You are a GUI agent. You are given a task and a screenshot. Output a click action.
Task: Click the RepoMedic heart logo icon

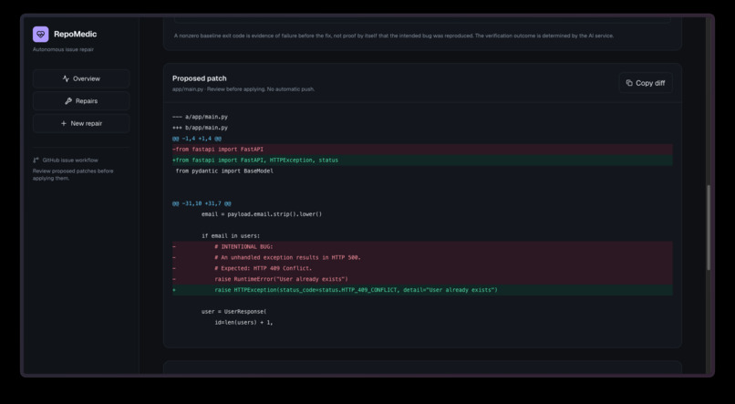point(41,35)
